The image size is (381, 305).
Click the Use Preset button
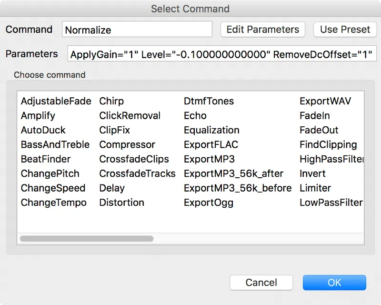click(345, 29)
